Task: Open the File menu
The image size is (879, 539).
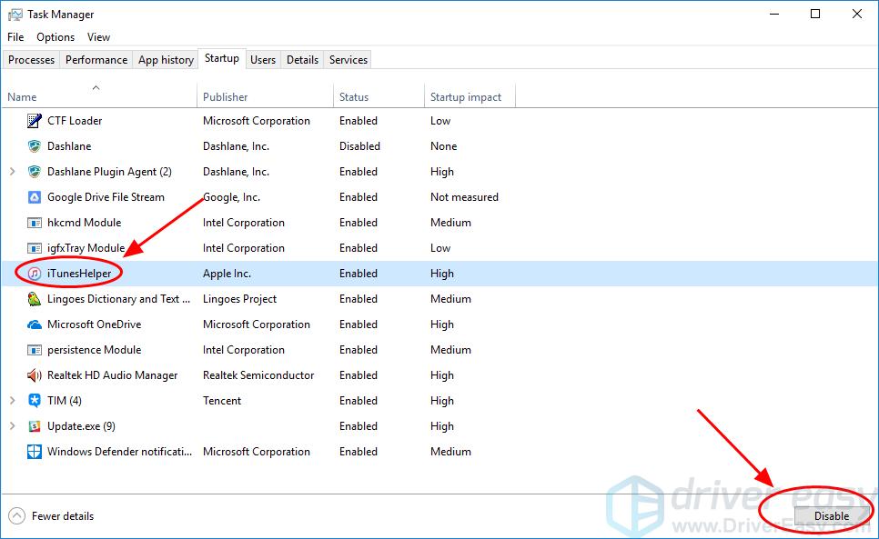Action: click(15, 37)
